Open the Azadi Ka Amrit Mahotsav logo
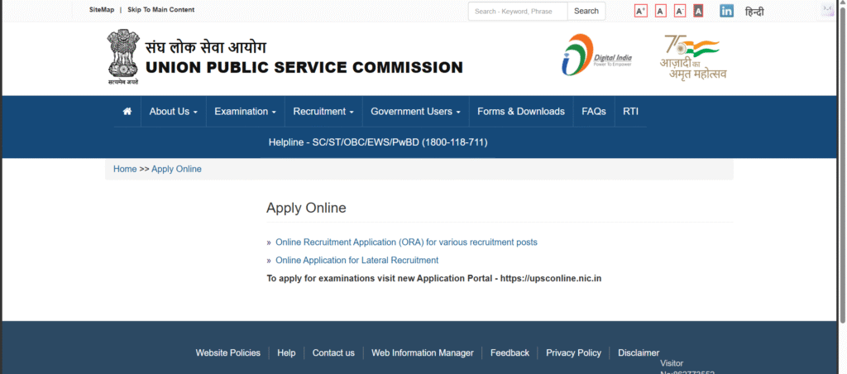This screenshot has width=847, height=374. coord(693,57)
